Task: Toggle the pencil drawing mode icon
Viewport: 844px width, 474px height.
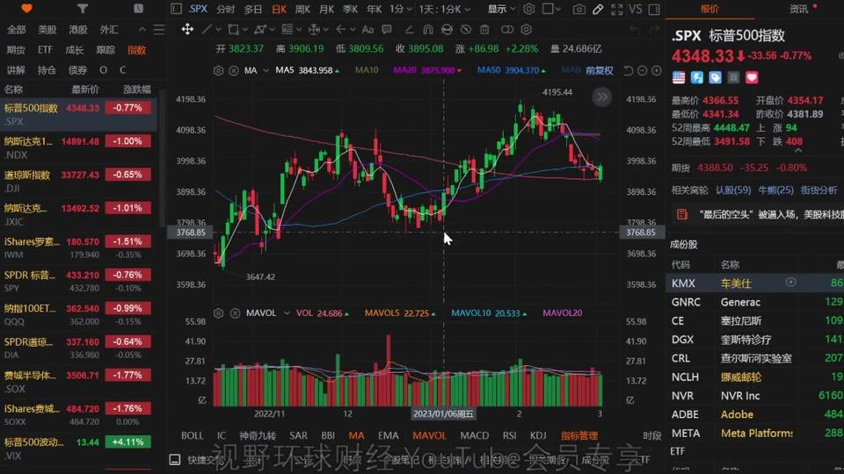Action: click(598, 9)
